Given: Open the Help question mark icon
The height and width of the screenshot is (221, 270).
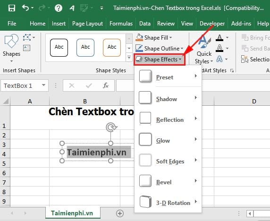Looking at the screenshot, I should click(x=59, y=8).
